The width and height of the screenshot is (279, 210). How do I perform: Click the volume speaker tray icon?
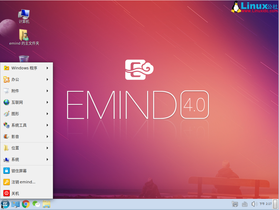point(254,204)
